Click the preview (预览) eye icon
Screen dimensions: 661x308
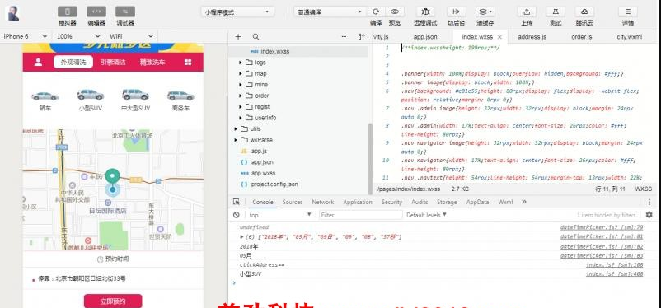pos(395,12)
